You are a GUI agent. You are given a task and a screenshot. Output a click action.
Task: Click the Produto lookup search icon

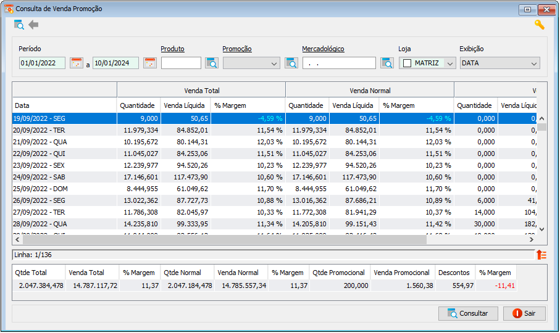(x=212, y=63)
